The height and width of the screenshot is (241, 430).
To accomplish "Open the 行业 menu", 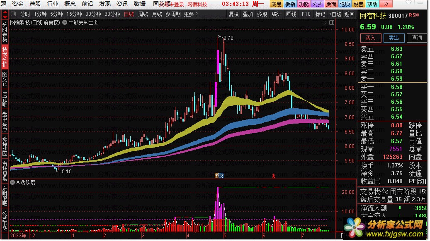I will click(x=53, y=4).
